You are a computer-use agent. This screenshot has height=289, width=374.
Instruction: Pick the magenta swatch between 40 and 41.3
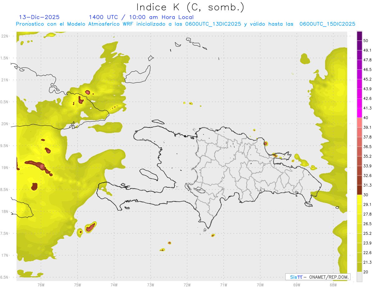(x=359, y=113)
